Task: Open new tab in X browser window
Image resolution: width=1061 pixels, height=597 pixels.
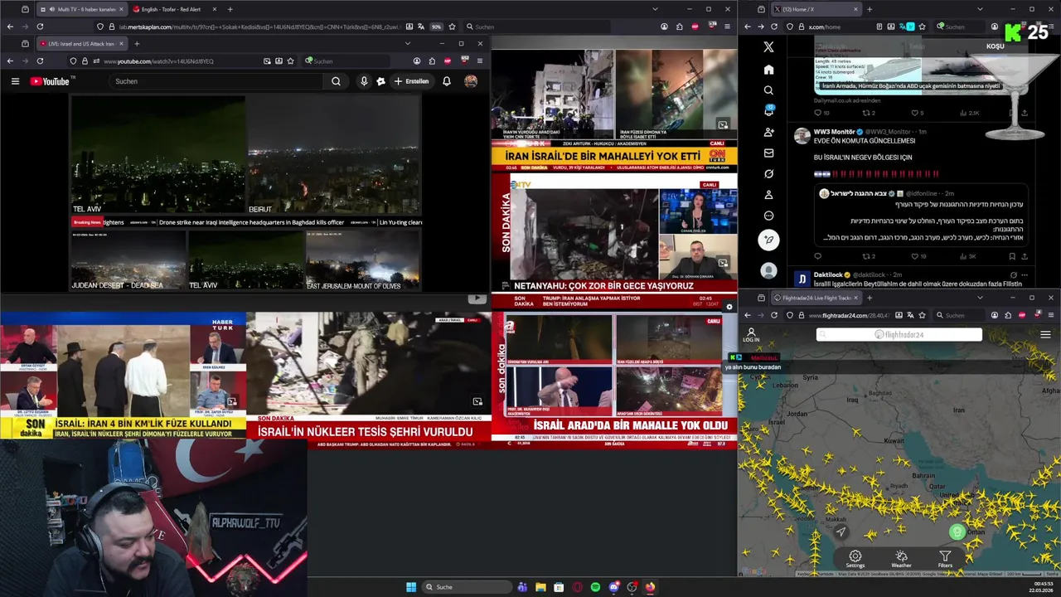Action: (870, 9)
